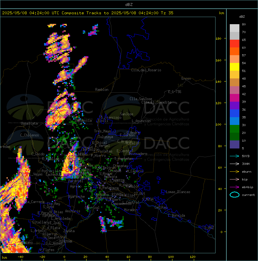This screenshot has height=261, width=258.
Task: Click the Composite Tracks timestamp header
Action: click(x=88, y=13)
